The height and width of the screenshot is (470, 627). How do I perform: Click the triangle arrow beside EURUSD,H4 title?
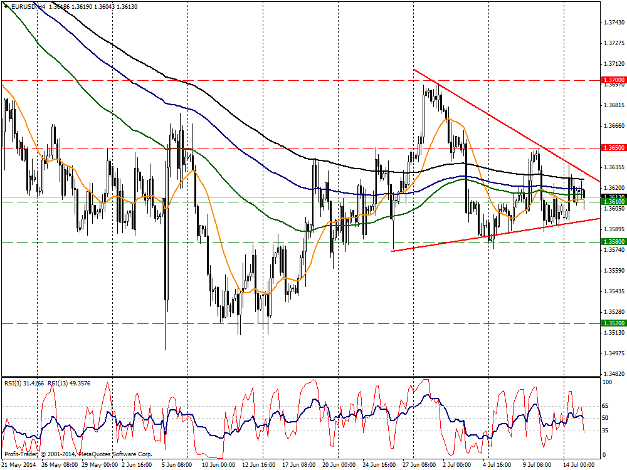6,6
